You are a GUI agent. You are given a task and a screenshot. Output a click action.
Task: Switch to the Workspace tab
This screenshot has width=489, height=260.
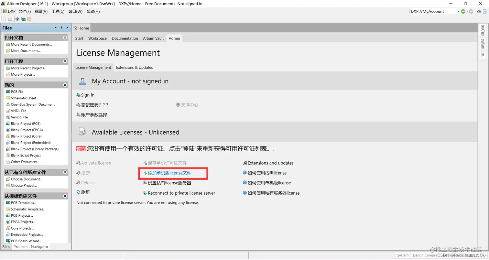(x=97, y=38)
